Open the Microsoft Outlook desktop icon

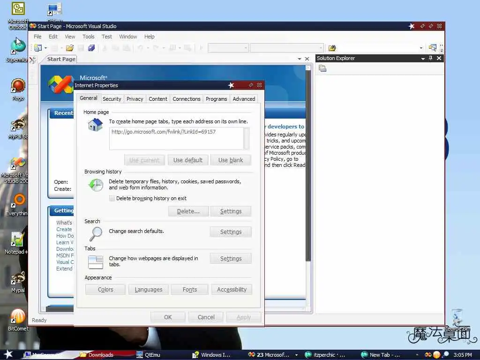(18, 15)
